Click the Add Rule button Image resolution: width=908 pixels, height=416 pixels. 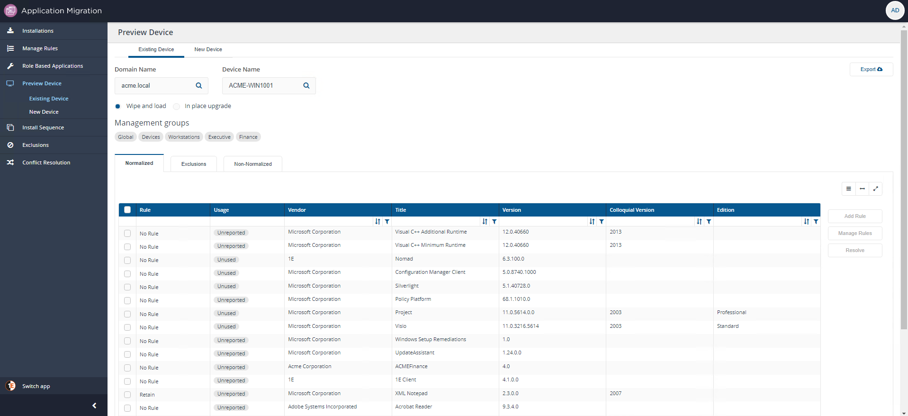[855, 216]
